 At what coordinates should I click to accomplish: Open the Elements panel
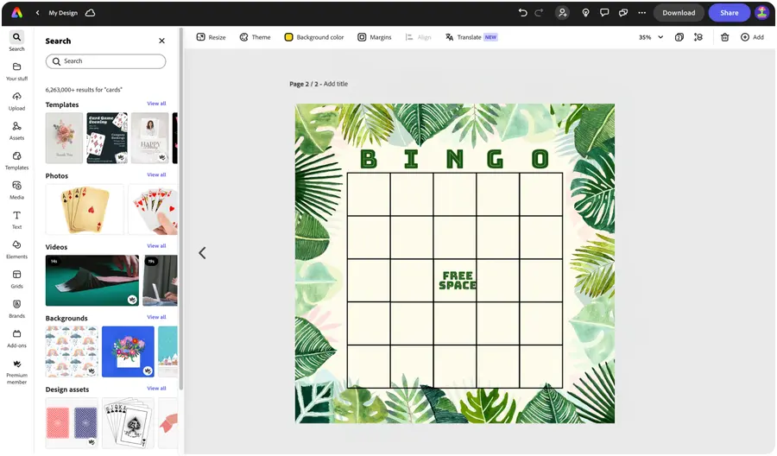[17, 250]
